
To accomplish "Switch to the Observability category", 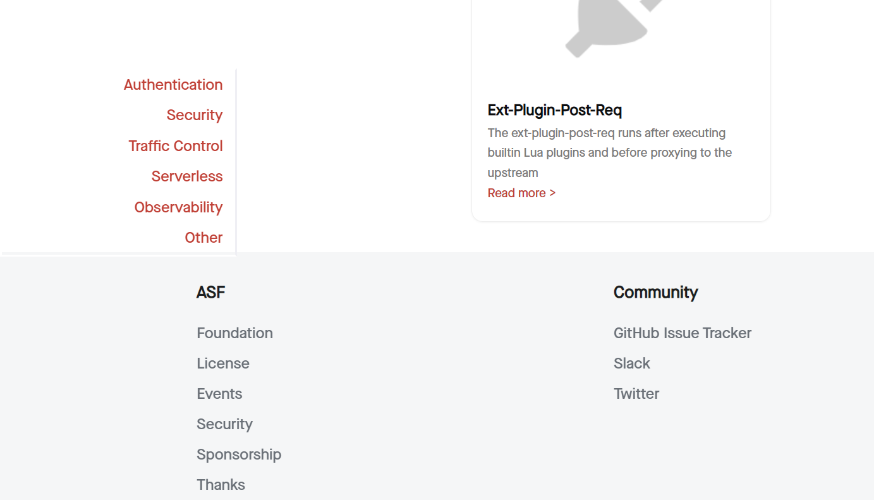I will [178, 207].
